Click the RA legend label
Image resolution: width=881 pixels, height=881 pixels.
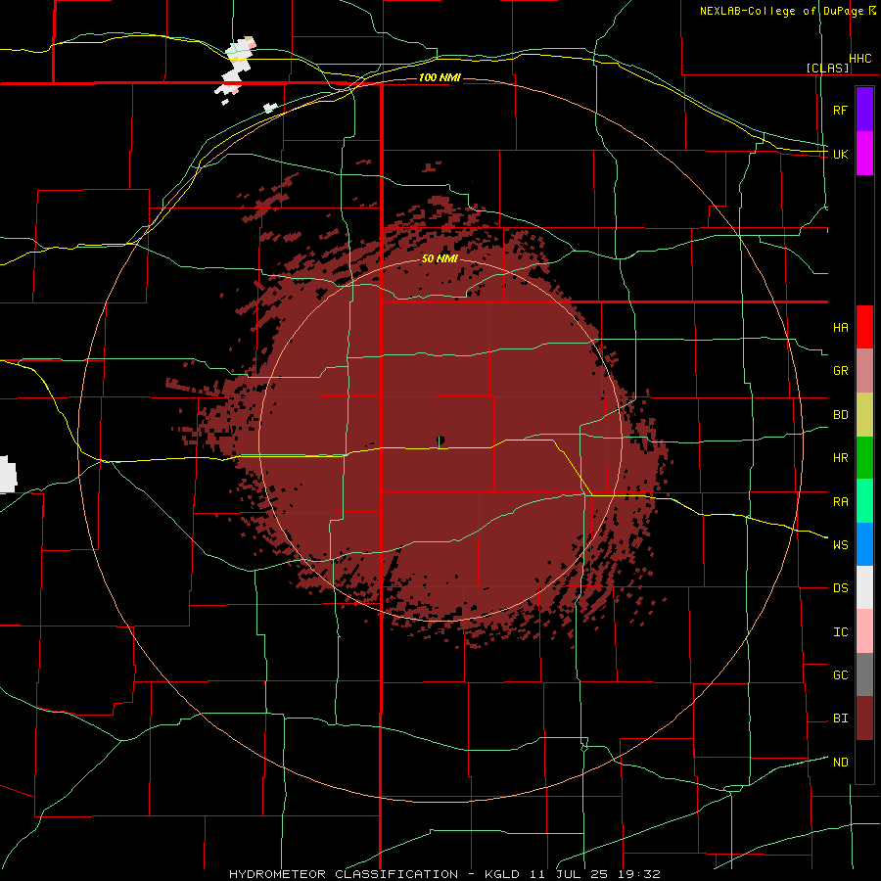point(840,502)
